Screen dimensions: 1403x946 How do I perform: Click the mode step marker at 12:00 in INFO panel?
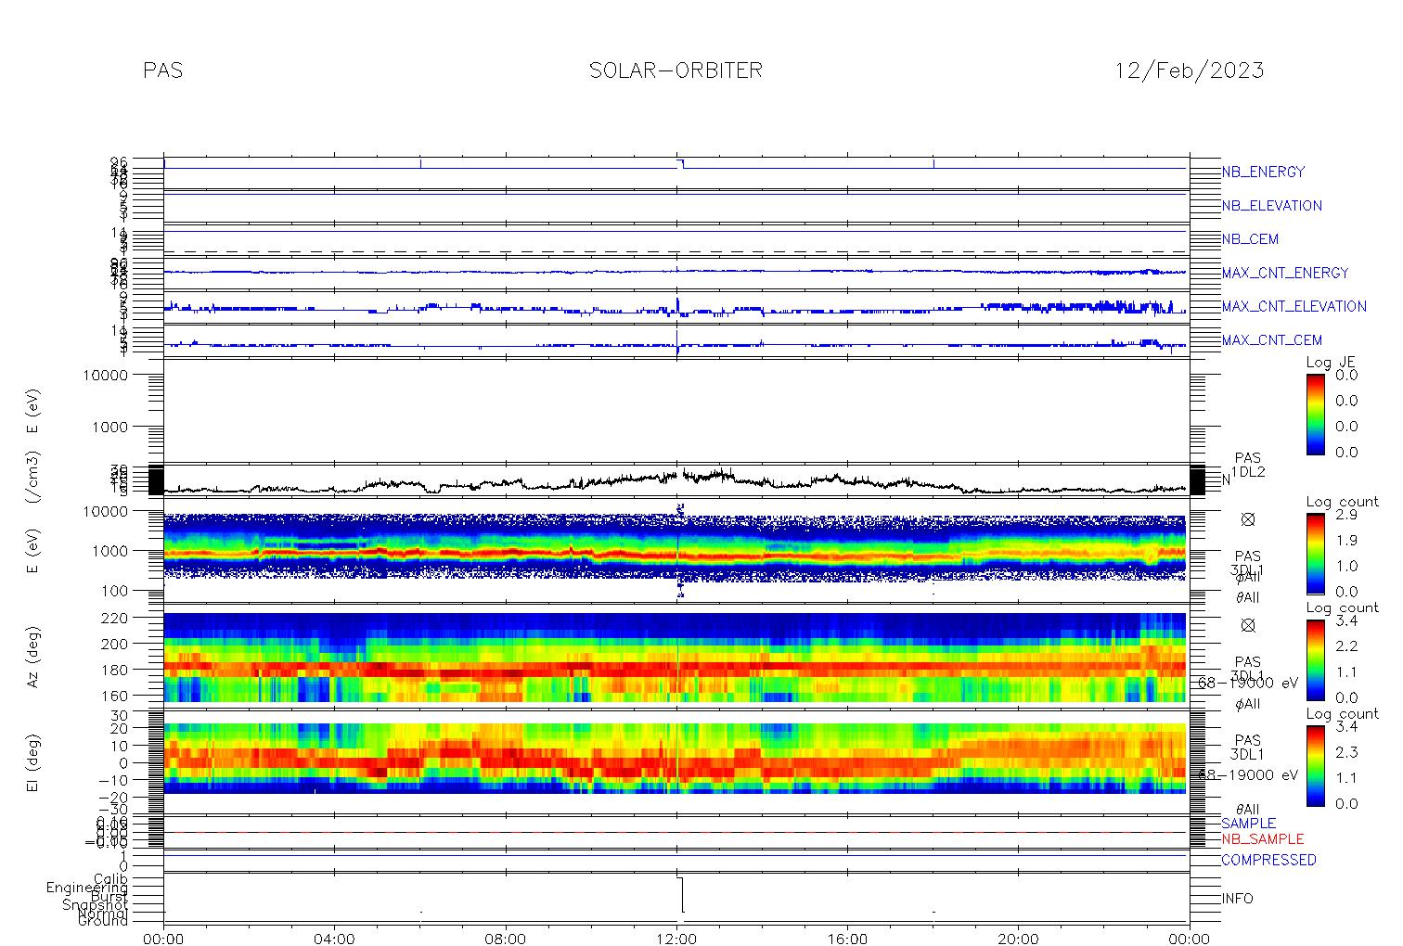(681, 894)
